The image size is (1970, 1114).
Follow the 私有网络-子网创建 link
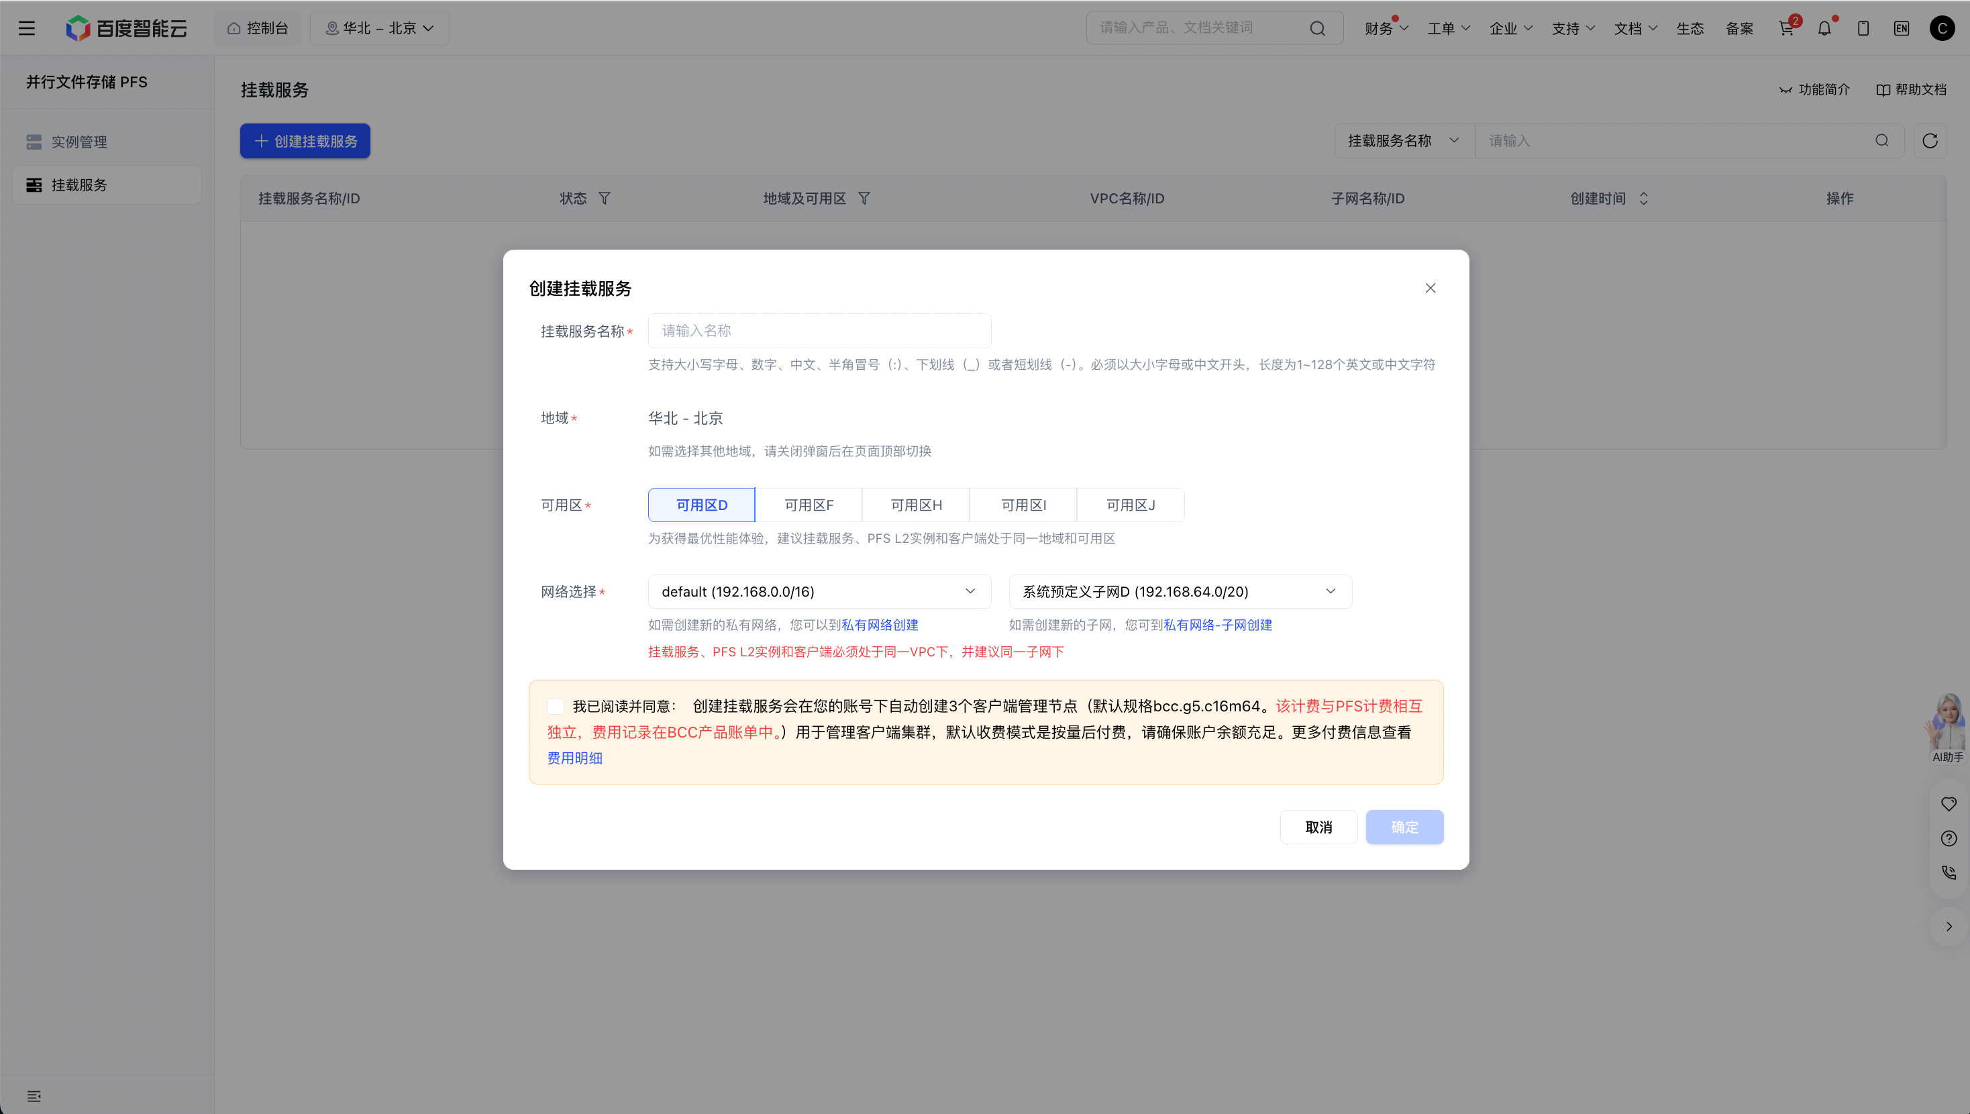tap(1217, 625)
